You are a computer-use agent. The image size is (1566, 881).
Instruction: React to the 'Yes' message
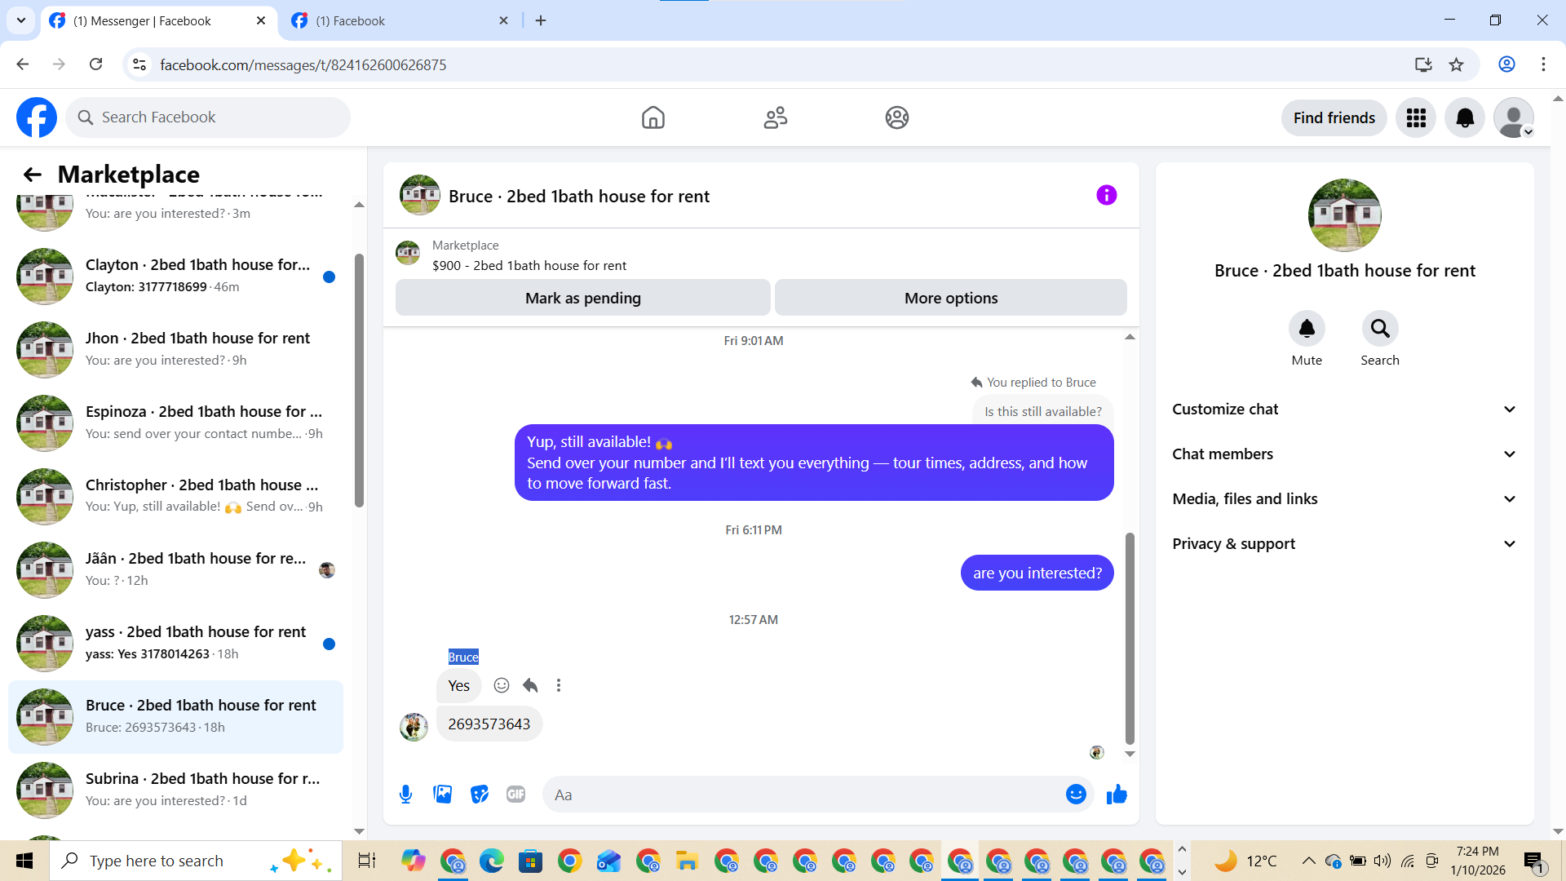pos(502,685)
